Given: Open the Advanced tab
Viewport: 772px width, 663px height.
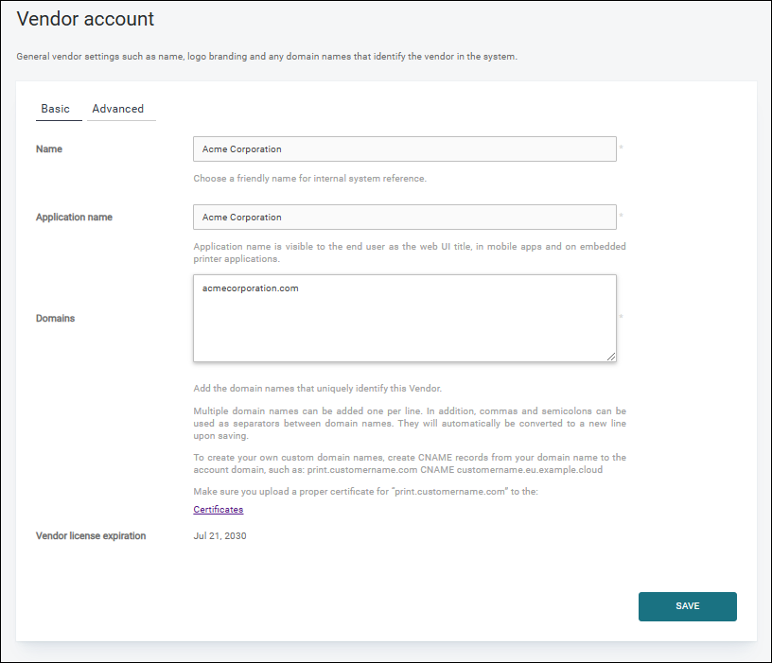Looking at the screenshot, I should 117,109.
